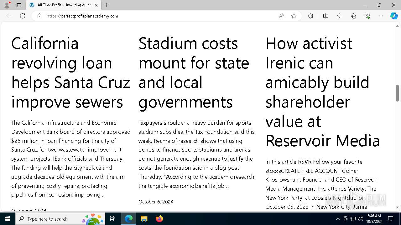The width and height of the screenshot is (401, 225).
Task: Add this page to favorites star
Action: pos(294,16)
